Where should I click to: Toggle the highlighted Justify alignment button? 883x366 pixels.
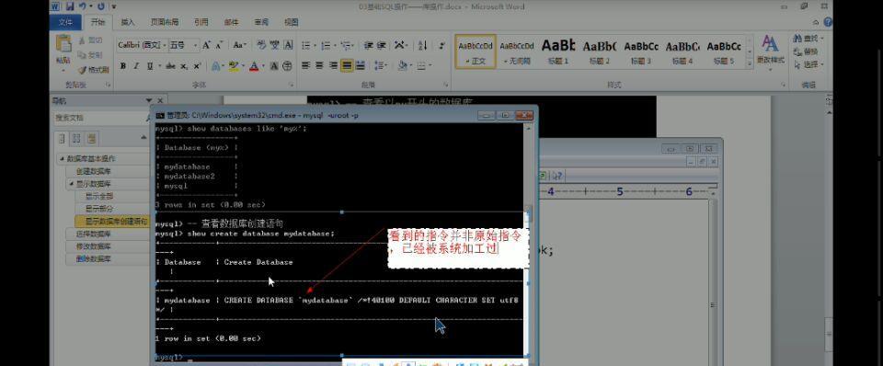point(347,65)
